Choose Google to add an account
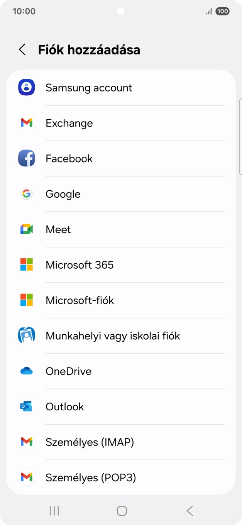The height and width of the screenshot is (525, 242). point(63,194)
